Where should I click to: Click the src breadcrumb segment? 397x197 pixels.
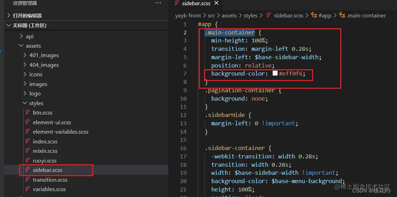coord(211,15)
